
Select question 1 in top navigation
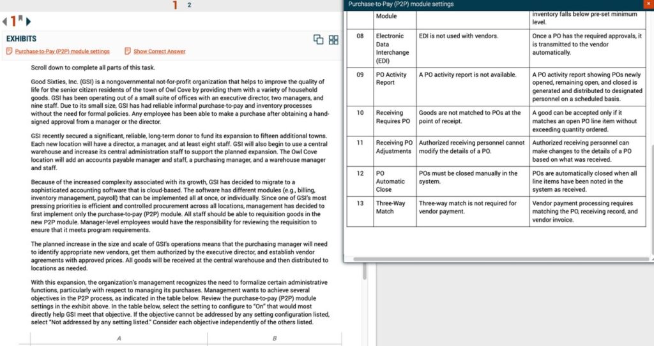175,5
